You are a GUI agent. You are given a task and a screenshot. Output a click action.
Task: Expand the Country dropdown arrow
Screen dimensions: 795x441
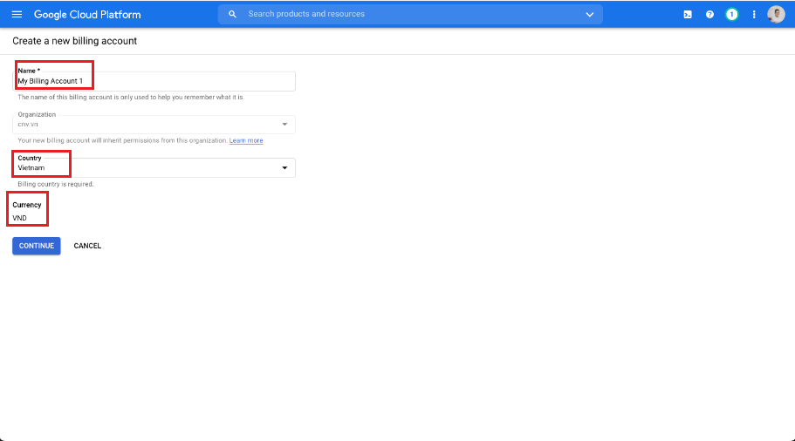tap(284, 167)
